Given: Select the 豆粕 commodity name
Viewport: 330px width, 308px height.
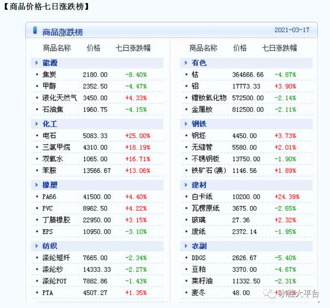Looking at the screenshot, I should point(198,269).
